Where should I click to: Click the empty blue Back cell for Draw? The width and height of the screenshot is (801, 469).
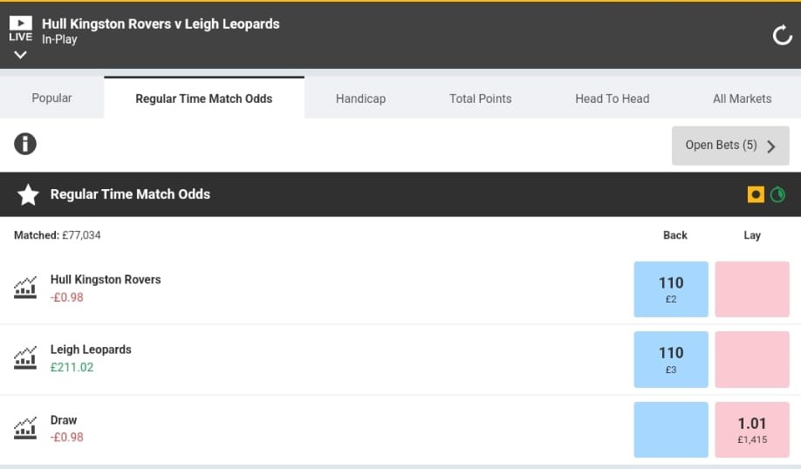(x=671, y=430)
